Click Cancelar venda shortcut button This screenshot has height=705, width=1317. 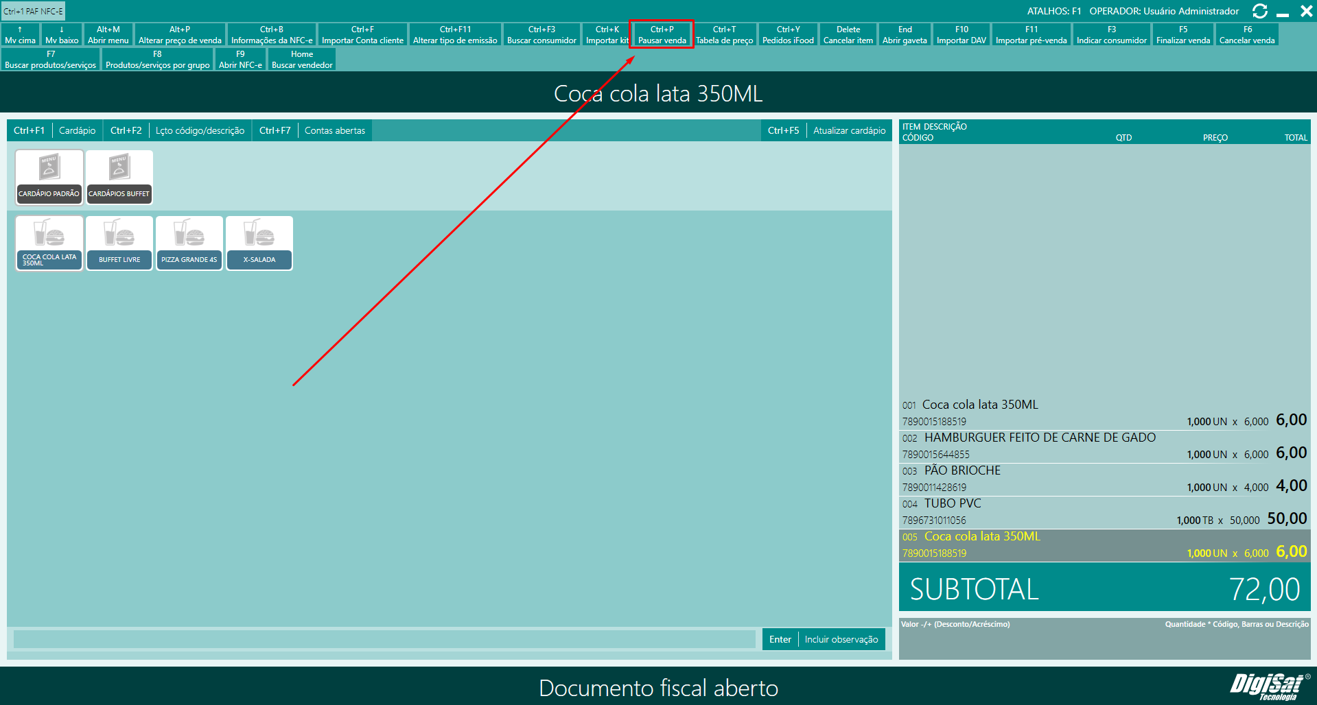coord(1246,35)
